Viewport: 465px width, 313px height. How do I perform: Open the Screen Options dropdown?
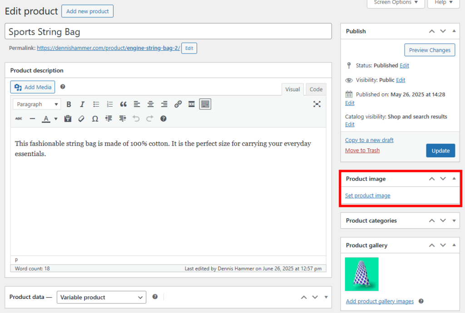tap(395, 2)
